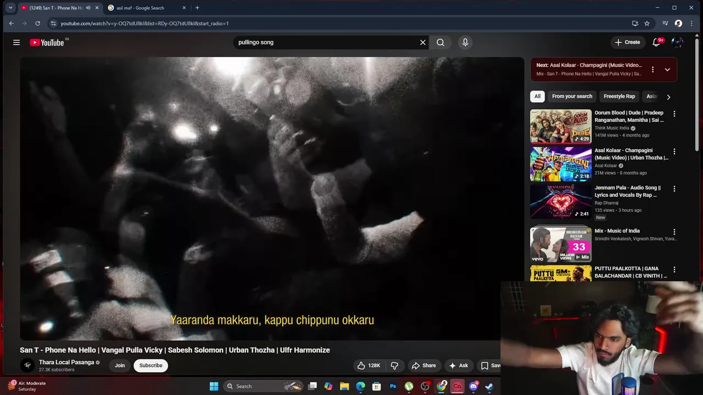Open Jenmam Pala Audio Song thumbnail
Viewport: 703px width, 395px height.
[x=561, y=201]
